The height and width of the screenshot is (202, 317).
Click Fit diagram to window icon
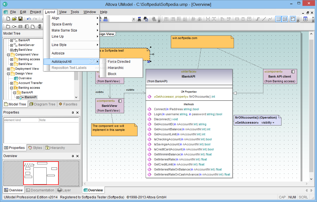[x=305, y=19]
